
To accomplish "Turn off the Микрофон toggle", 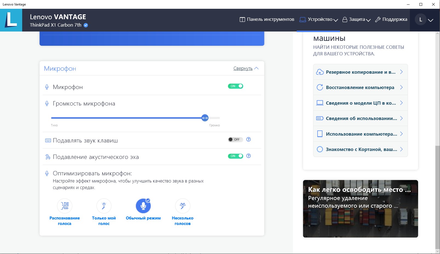I will (x=236, y=86).
